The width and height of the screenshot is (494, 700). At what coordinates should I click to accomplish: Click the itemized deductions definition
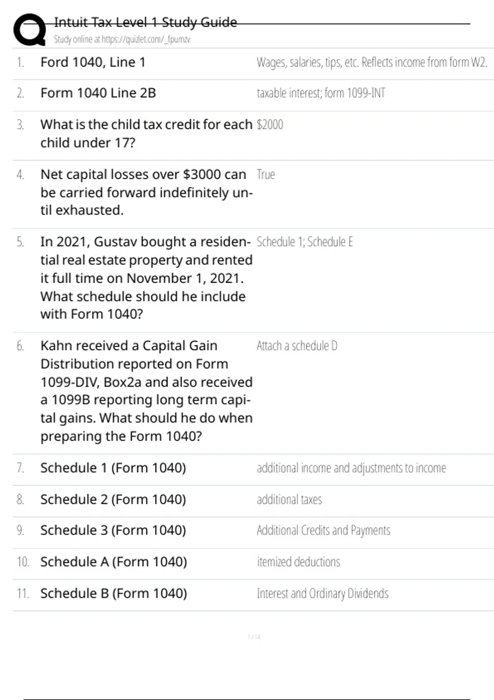tap(298, 562)
